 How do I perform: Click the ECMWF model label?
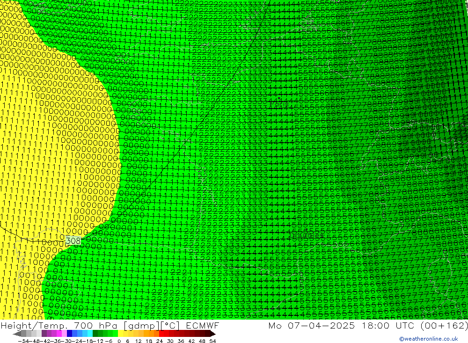(203, 325)
